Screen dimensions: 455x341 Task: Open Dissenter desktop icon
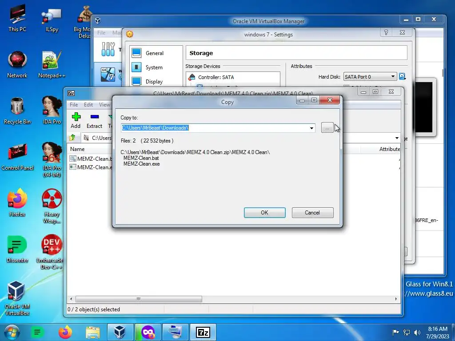tap(17, 250)
